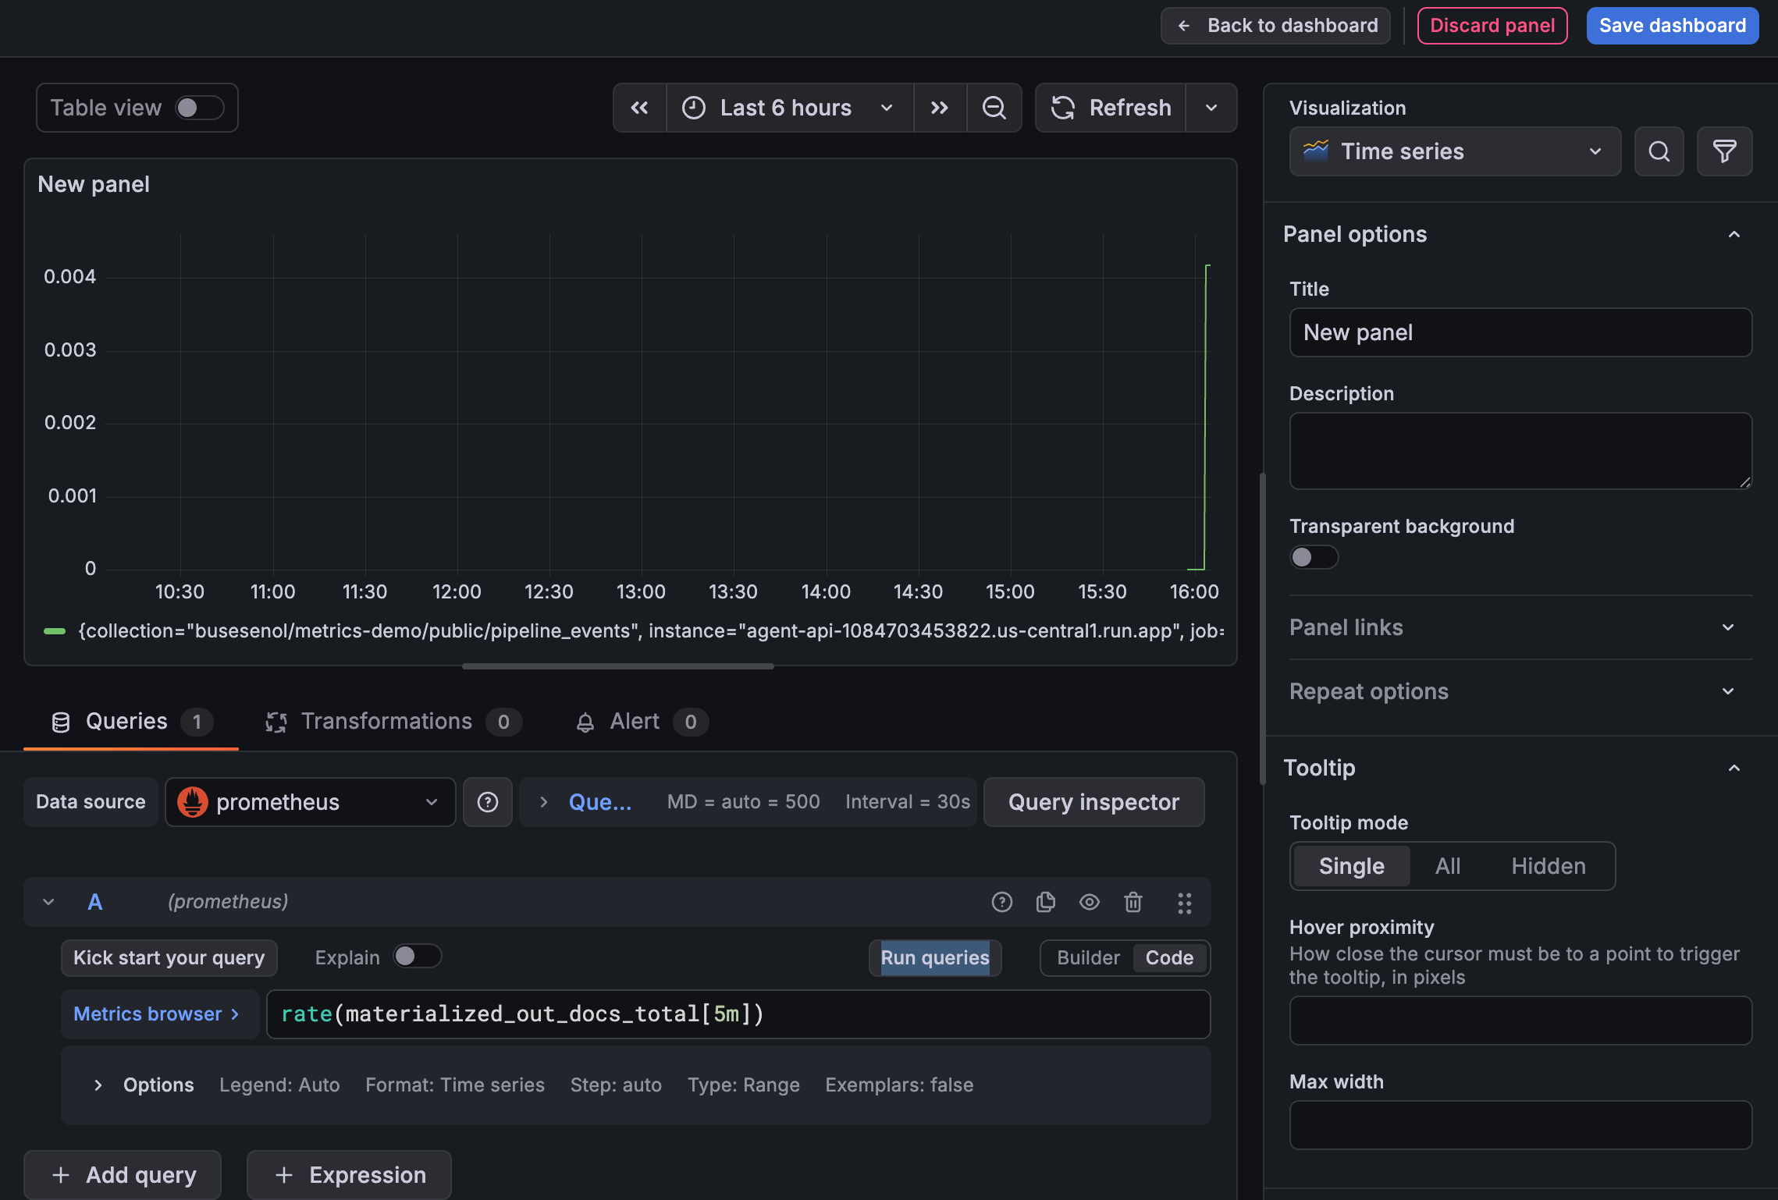Open the prometheus data source dropdown
The width and height of the screenshot is (1778, 1200).
(310, 801)
